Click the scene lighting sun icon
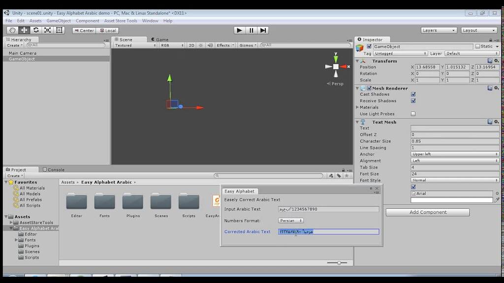This screenshot has height=283, width=504. (200, 45)
